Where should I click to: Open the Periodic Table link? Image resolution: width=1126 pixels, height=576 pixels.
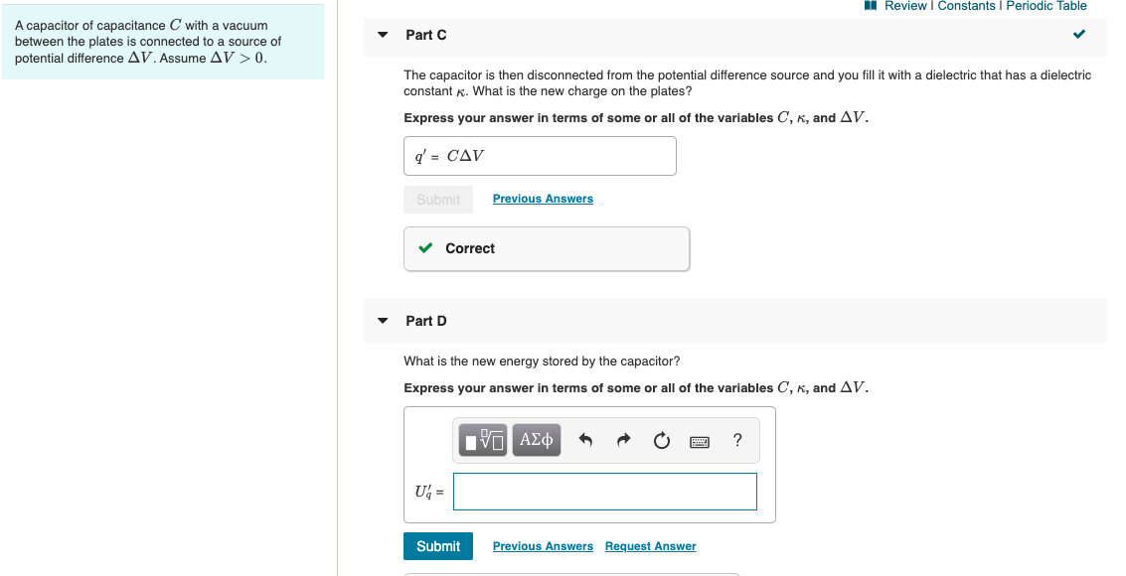coord(1046,6)
